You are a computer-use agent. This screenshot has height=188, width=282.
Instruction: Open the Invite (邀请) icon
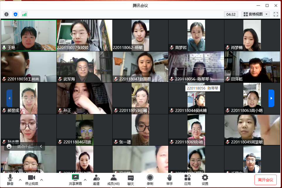tap(96, 180)
